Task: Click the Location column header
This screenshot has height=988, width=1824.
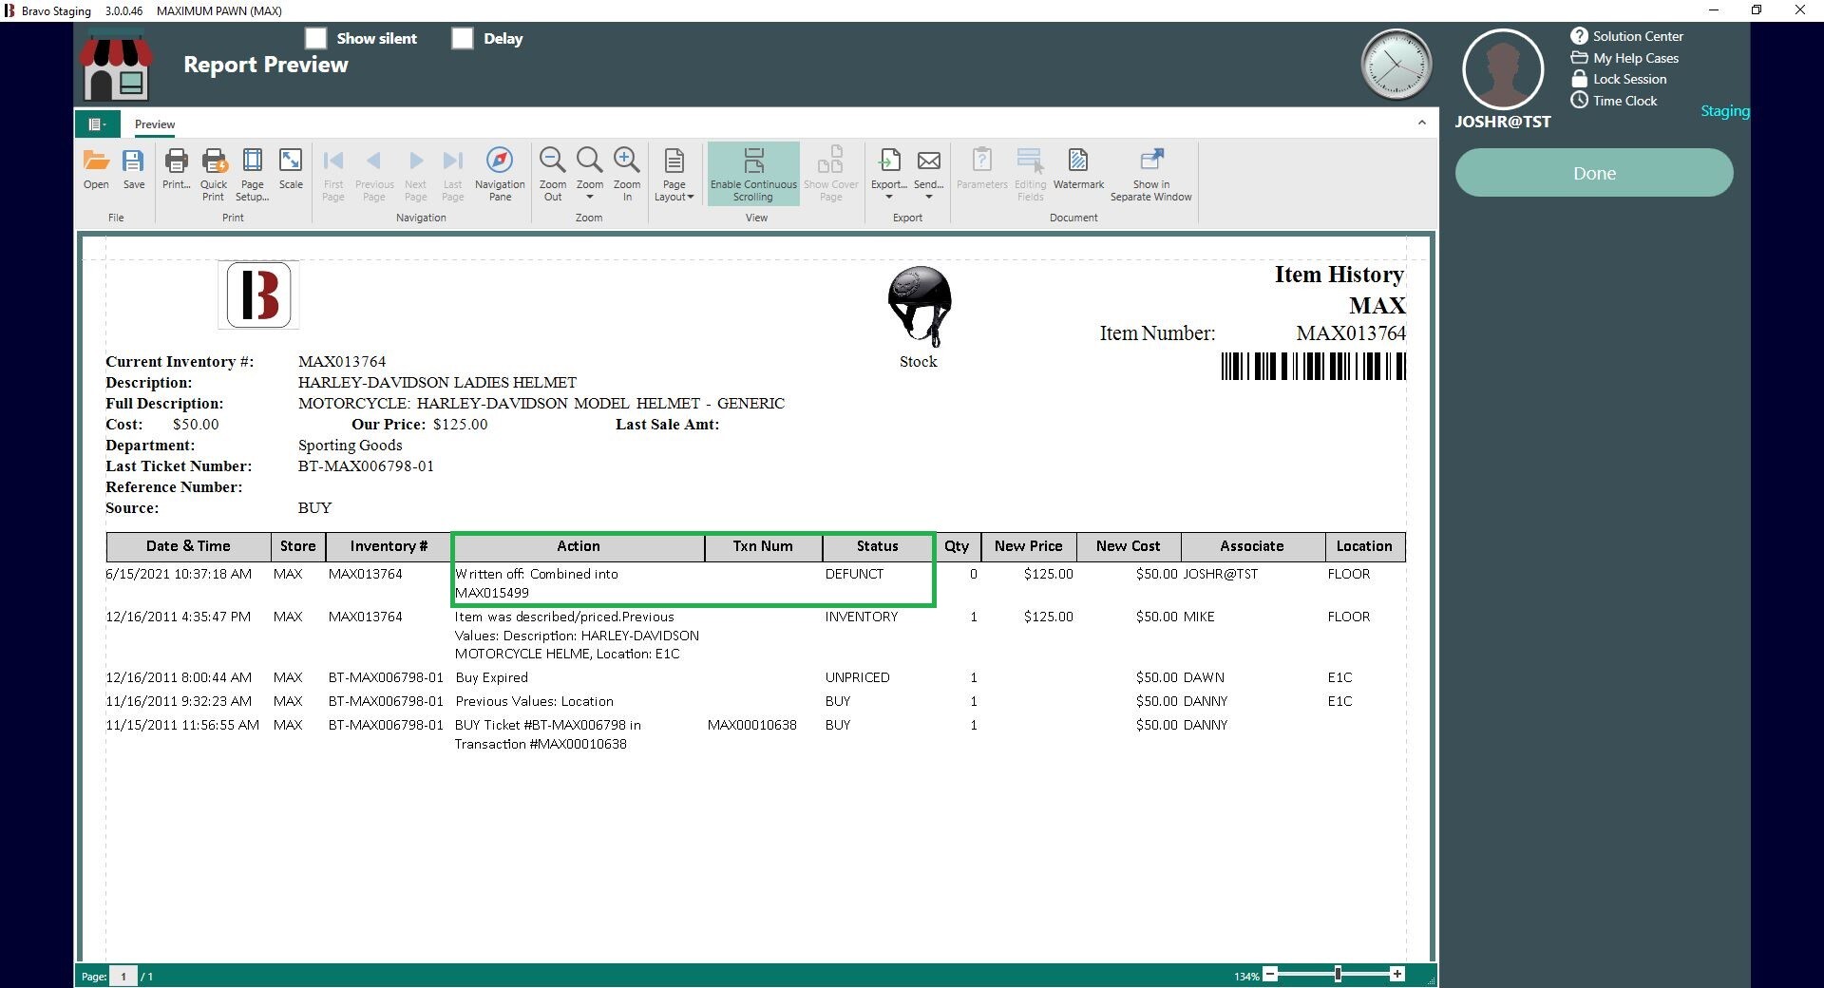Action: point(1364,546)
